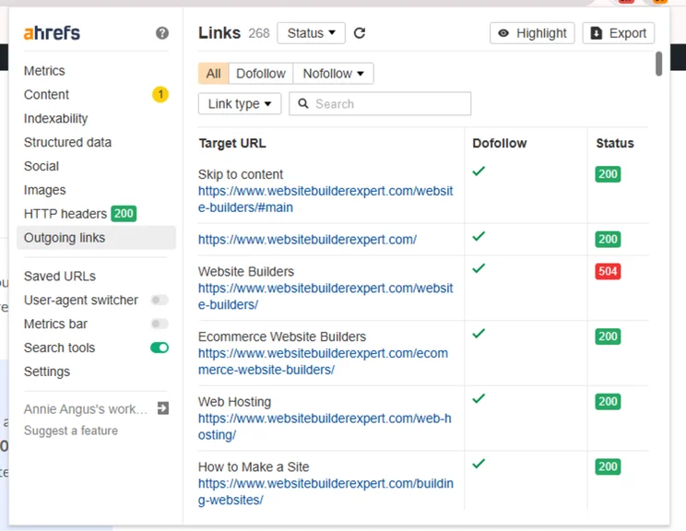Viewport: 686px width, 531px height.
Task: Select the Dofollow filter tab
Action: [x=261, y=74]
